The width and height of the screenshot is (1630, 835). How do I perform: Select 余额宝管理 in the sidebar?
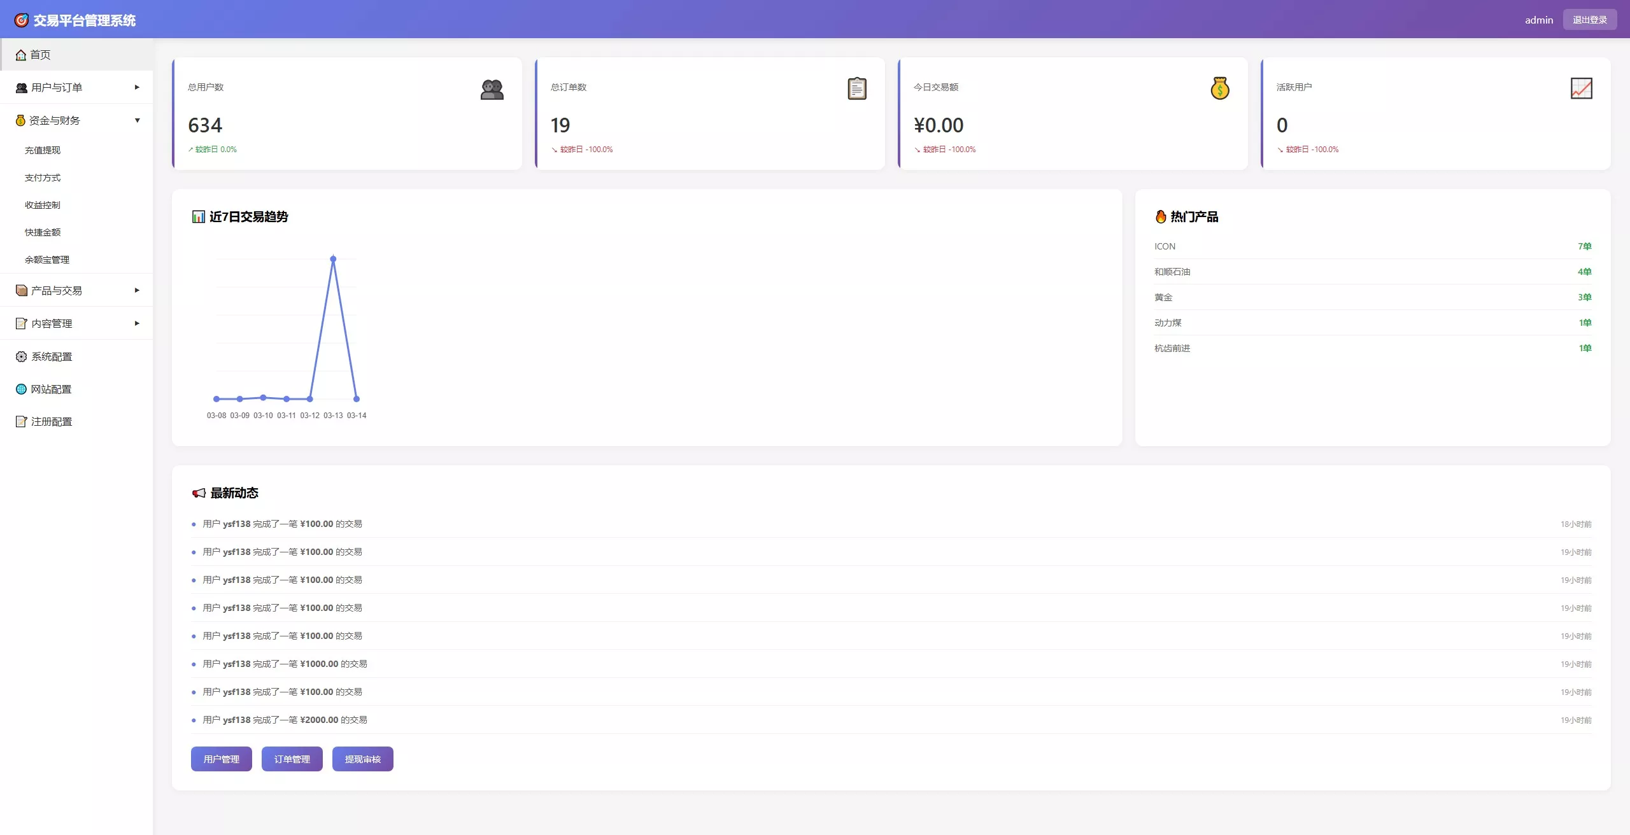click(x=47, y=260)
